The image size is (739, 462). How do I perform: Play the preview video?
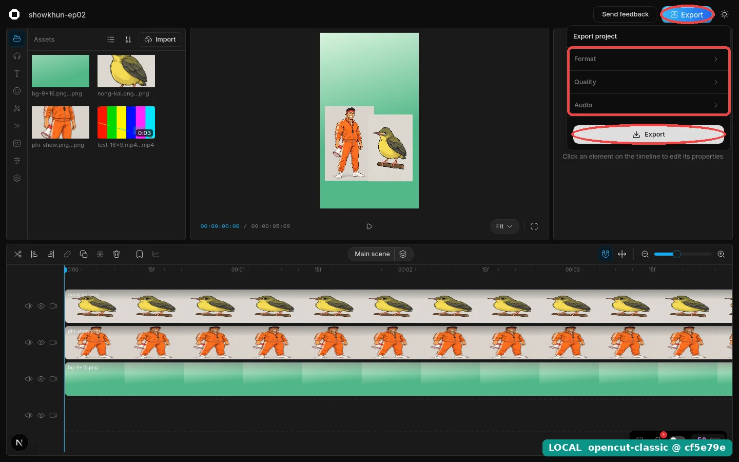[369, 226]
